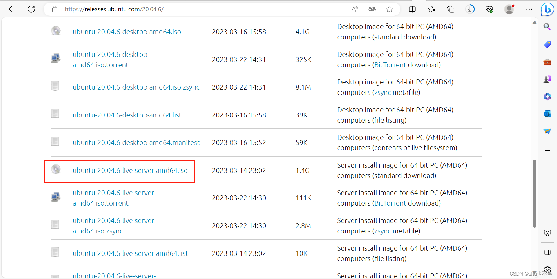
Task: Select size 1.4G in live-server iso row
Action: click(x=303, y=171)
